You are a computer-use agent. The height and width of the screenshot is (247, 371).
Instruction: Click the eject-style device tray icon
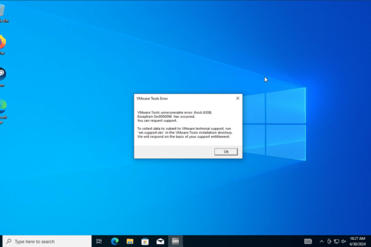329,241
